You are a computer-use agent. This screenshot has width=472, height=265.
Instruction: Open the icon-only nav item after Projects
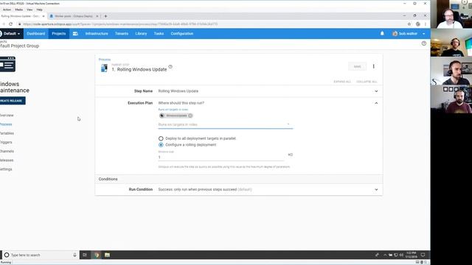pyautogui.click(x=75, y=34)
